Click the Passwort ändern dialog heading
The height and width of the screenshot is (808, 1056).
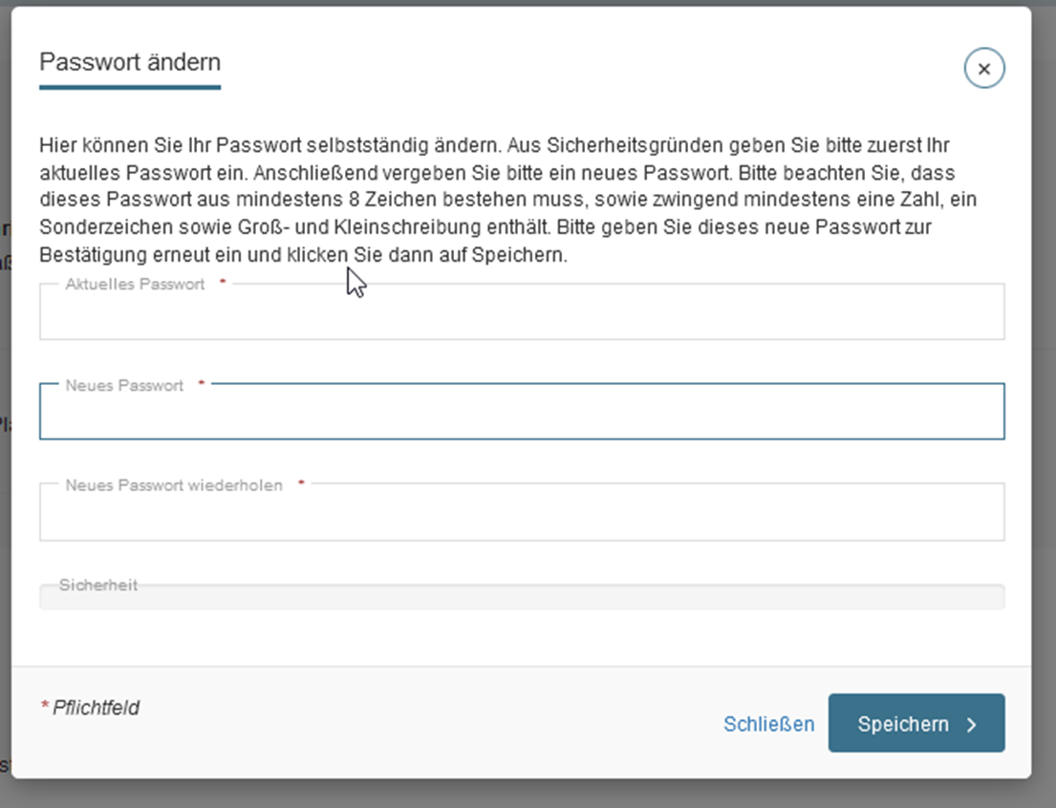tap(130, 62)
